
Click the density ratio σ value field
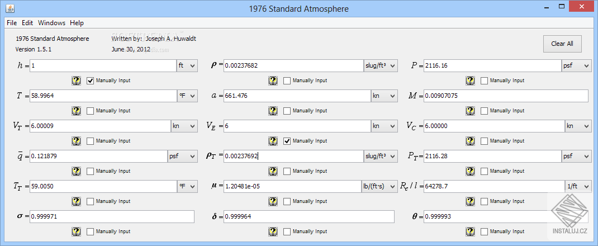click(112, 216)
